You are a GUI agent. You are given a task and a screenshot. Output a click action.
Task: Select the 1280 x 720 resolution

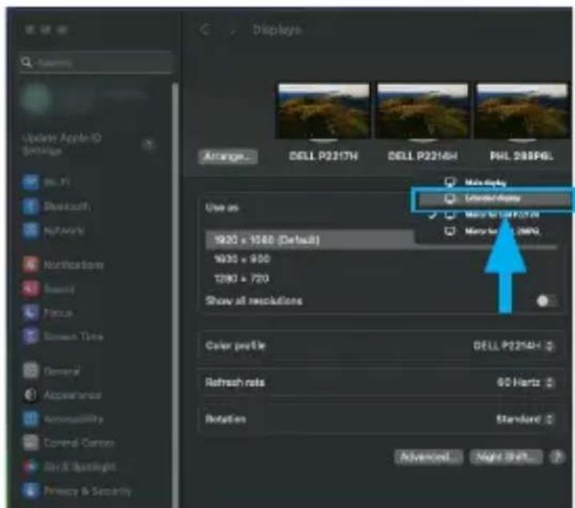[x=242, y=279]
